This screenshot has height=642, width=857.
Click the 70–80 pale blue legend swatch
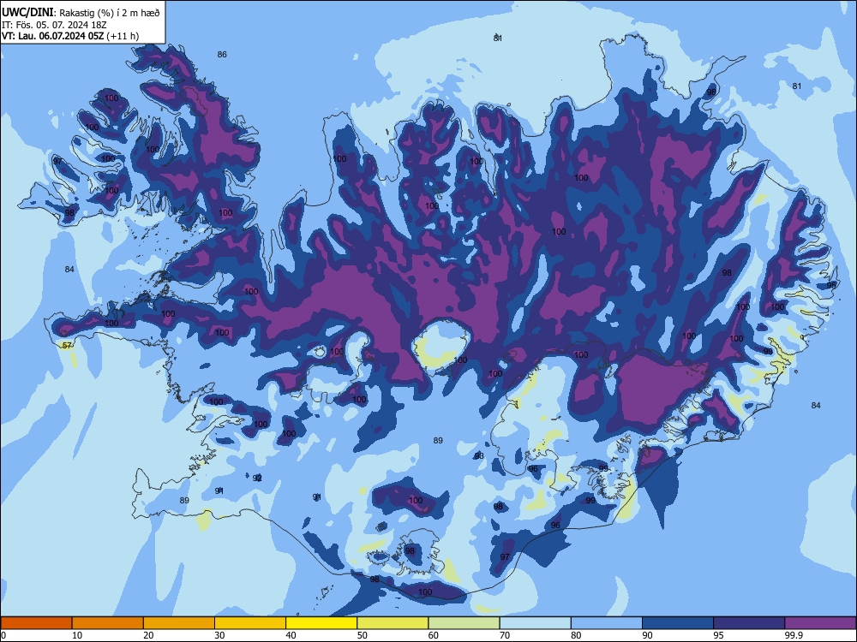[535, 623]
